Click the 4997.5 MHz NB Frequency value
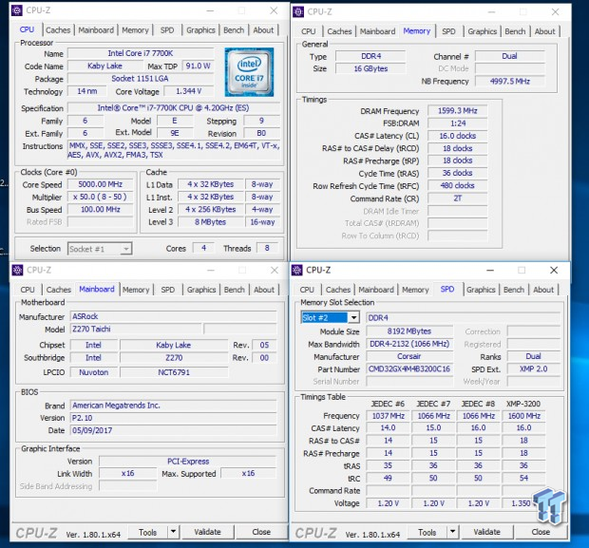 coord(510,81)
